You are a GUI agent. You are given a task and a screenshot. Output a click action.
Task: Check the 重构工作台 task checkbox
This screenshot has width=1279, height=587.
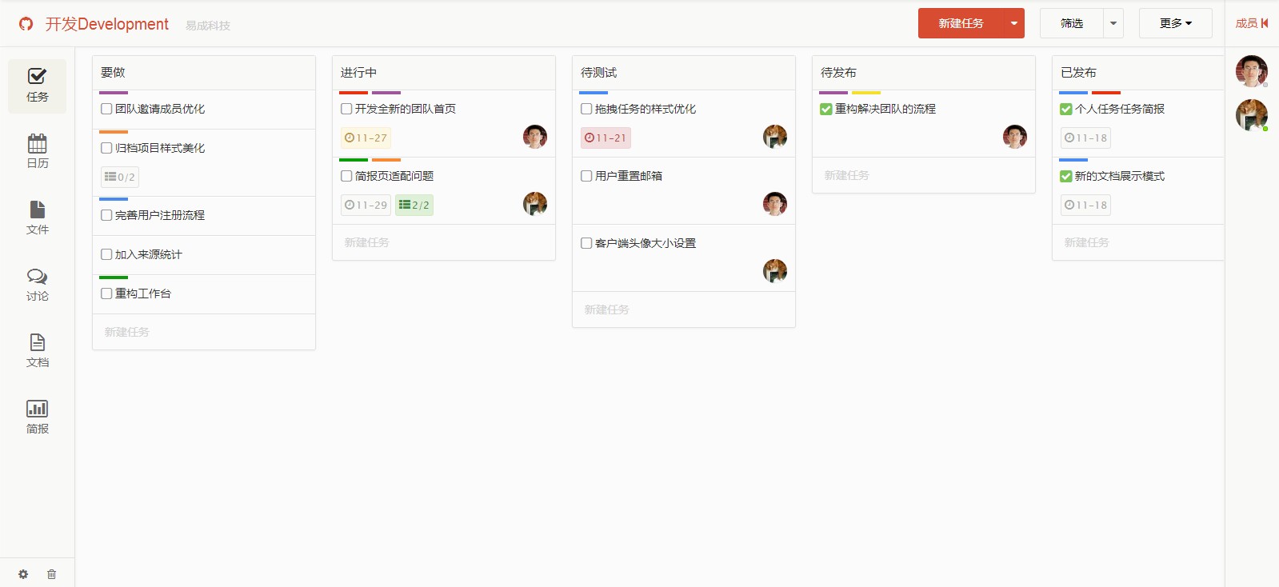tap(106, 293)
